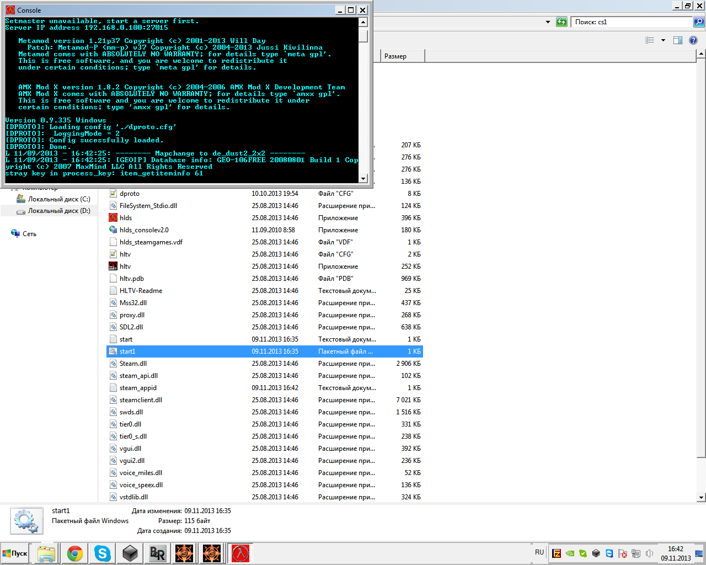Click the taskbar clock showing 16:42
Image resolution: width=706 pixels, height=565 pixels.
coord(676,553)
